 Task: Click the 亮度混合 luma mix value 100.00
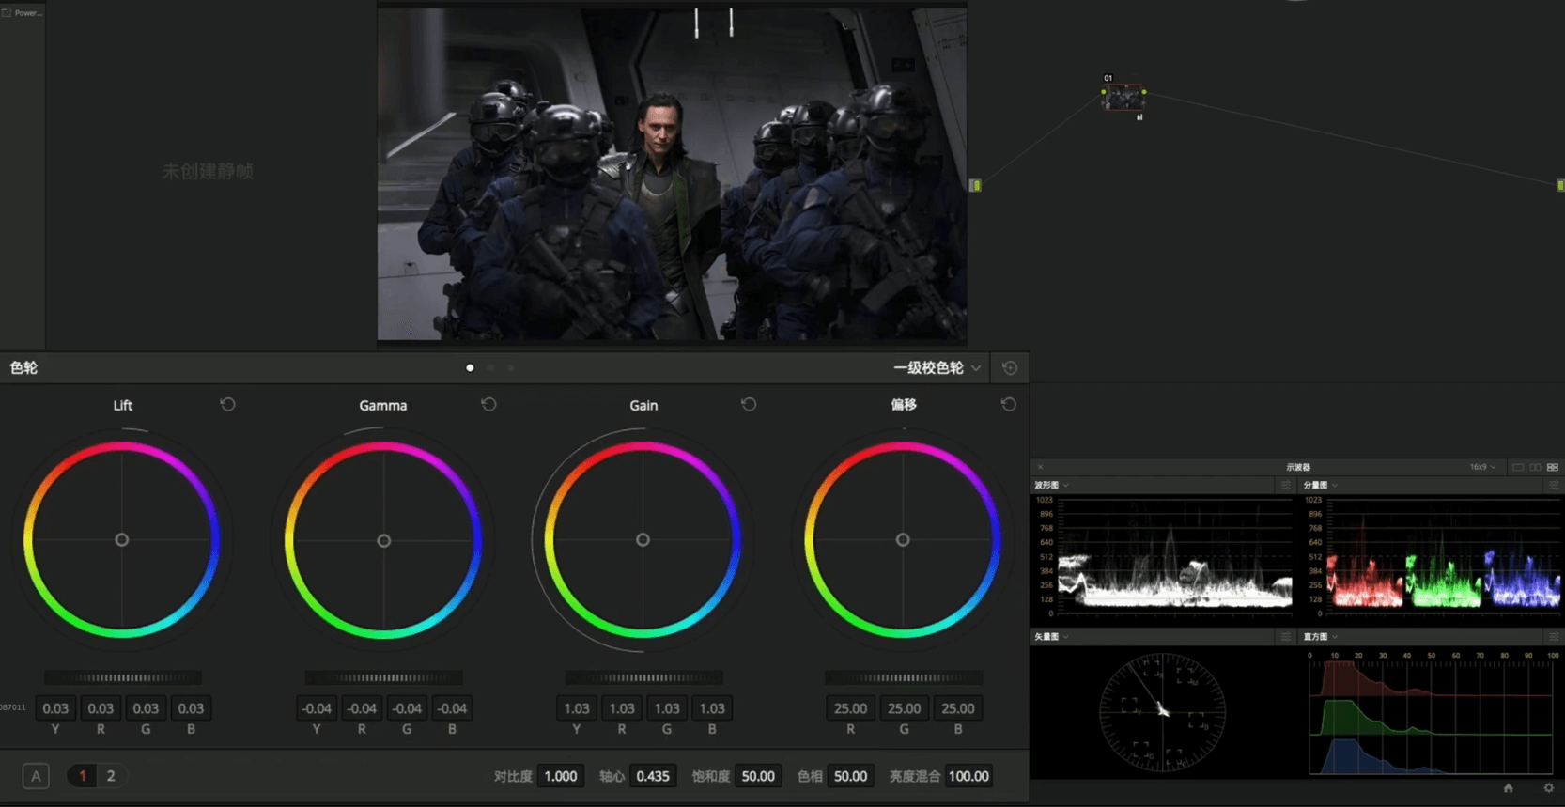(x=968, y=776)
